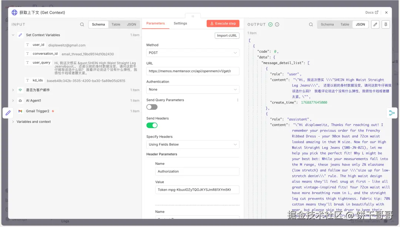Collapse the Set Context Variables section
The image size is (400, 227).
pos(13,35)
